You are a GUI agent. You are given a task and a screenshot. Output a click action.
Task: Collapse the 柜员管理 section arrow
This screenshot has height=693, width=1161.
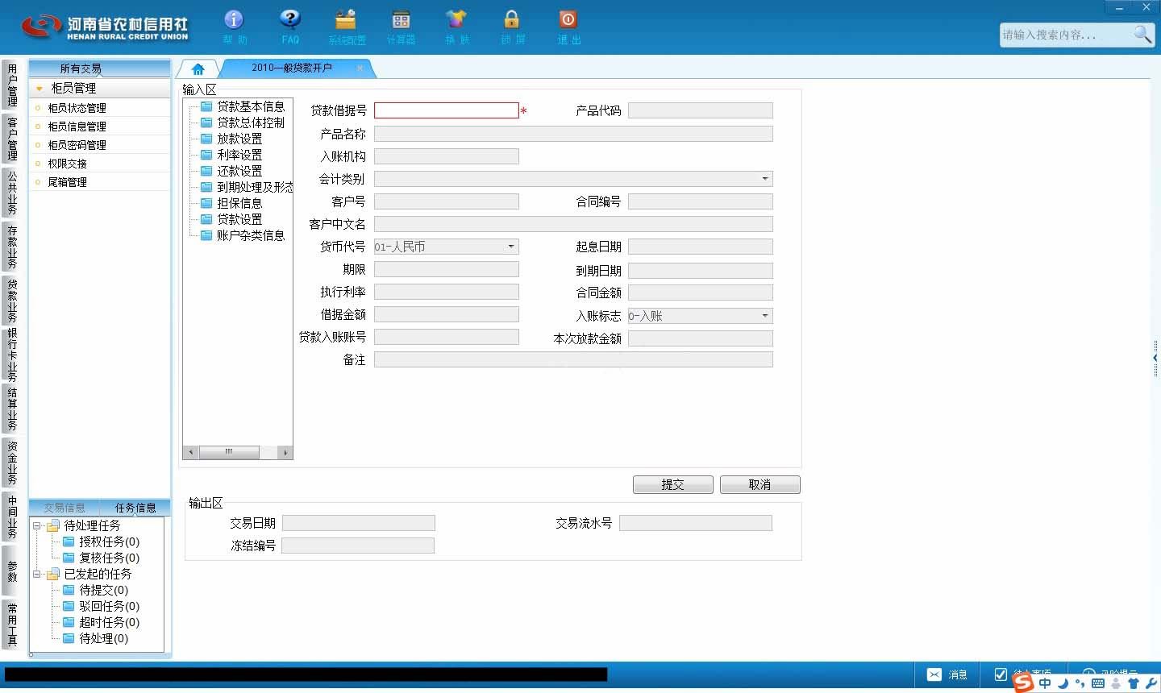pyautogui.click(x=39, y=89)
